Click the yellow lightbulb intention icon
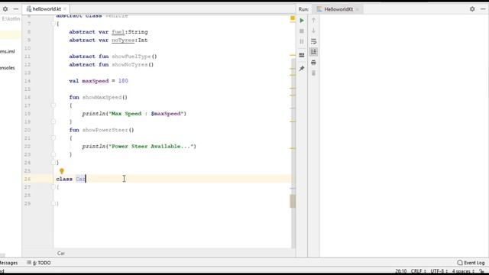Screen dimensions: 489x275 point(62,171)
